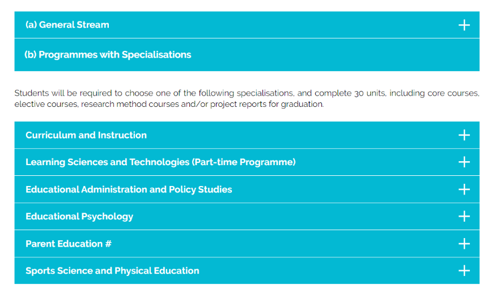The image size is (496, 285).
Task: Tap the plus icon beside Parent Education
Action: pos(464,244)
